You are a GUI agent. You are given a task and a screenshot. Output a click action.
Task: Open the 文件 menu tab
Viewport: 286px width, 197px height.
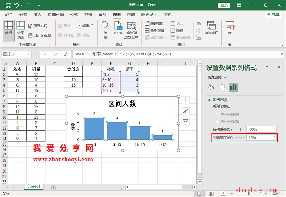(x=8, y=15)
